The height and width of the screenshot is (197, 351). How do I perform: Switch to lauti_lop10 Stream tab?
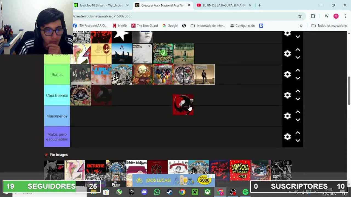tap(101, 5)
